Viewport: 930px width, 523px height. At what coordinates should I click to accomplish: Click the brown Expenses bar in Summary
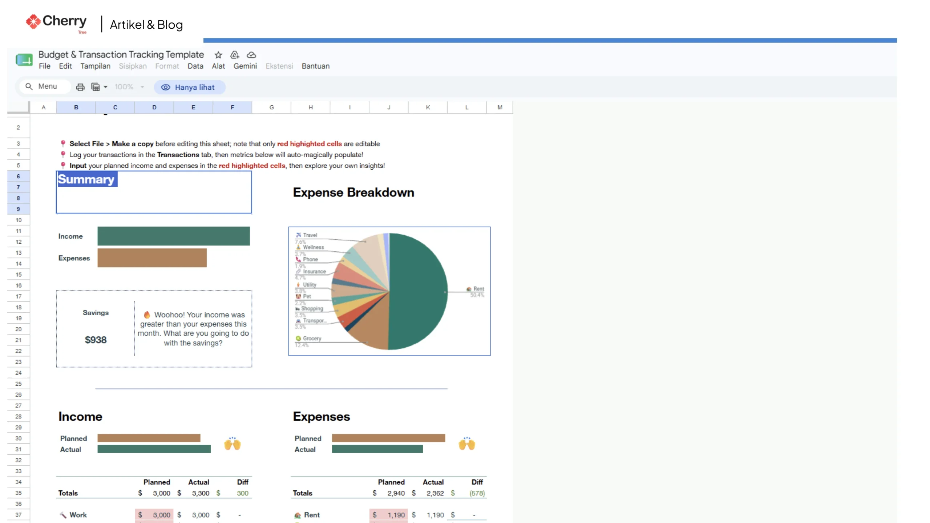click(x=152, y=258)
